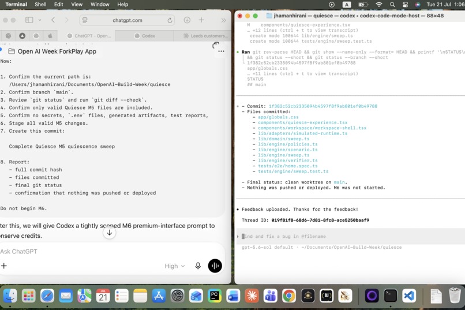The image size is (465, 310).
Task: Open the Help menu
Action: tap(123, 5)
